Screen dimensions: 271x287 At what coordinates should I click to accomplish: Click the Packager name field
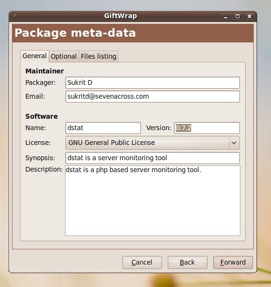coord(152,83)
